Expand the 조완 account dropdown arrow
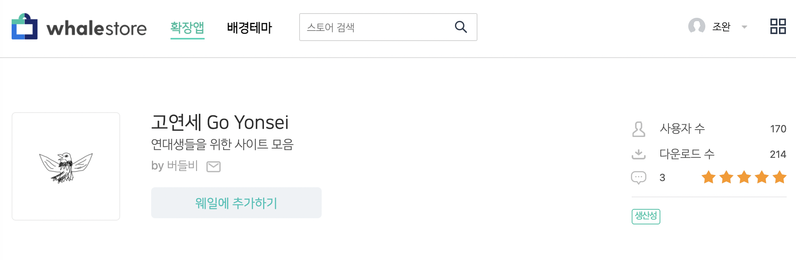796x260 pixels. (x=744, y=27)
